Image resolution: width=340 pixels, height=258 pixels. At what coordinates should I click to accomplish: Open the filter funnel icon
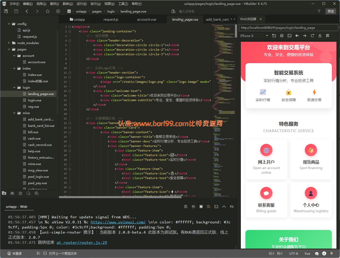[x=319, y=11]
